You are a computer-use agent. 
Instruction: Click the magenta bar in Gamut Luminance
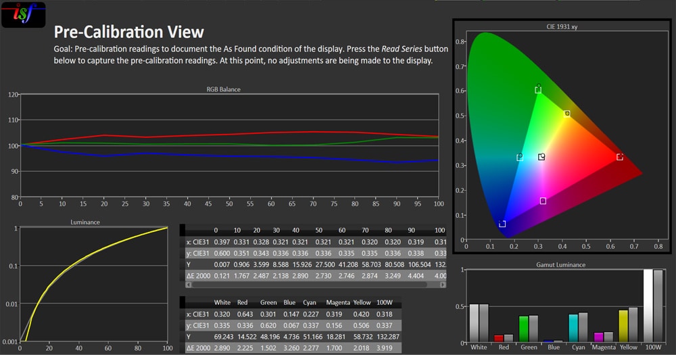coord(598,337)
